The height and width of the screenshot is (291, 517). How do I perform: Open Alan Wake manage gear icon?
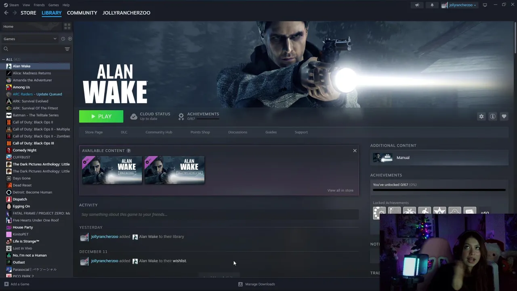481,116
